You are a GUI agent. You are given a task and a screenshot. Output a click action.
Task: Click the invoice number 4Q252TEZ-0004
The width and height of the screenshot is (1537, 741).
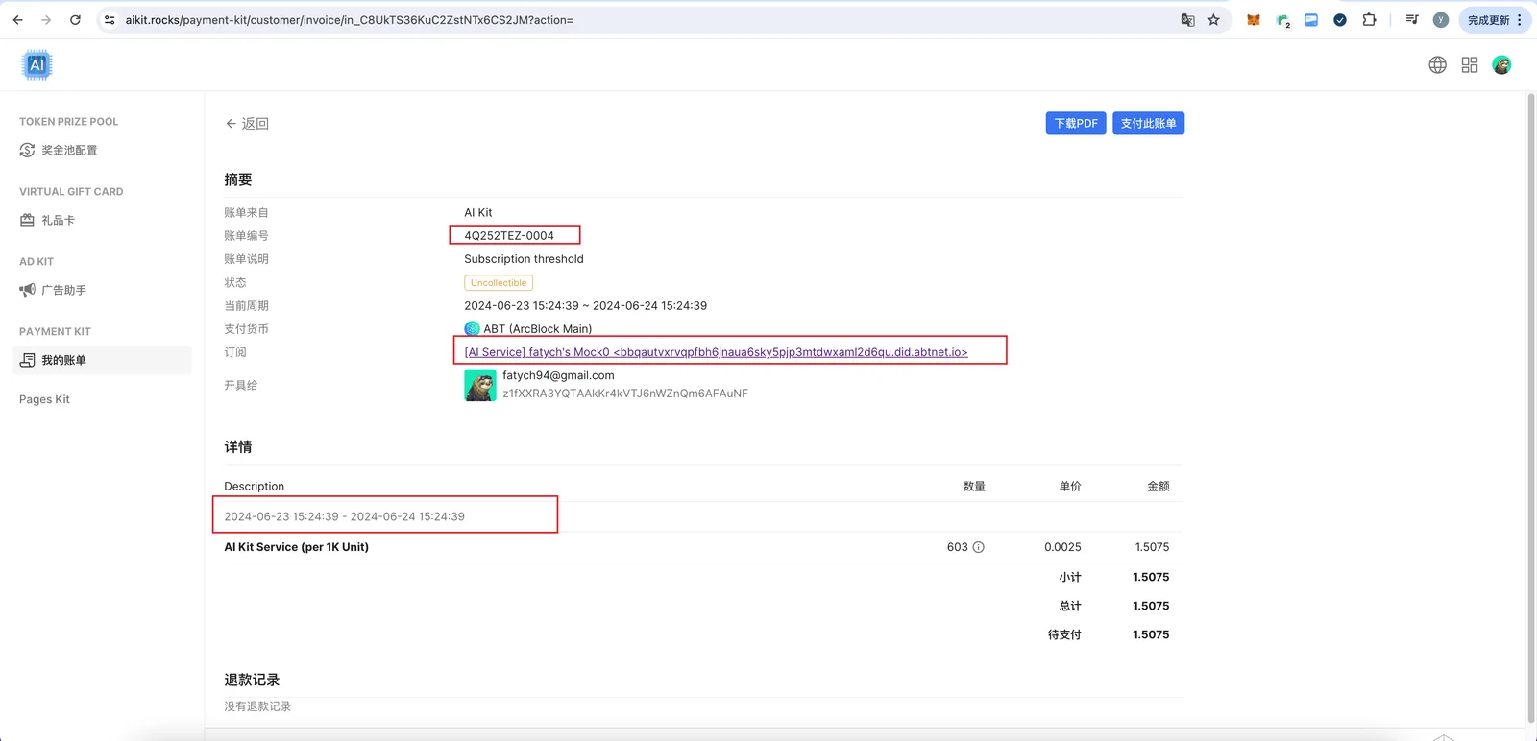pyautogui.click(x=509, y=236)
